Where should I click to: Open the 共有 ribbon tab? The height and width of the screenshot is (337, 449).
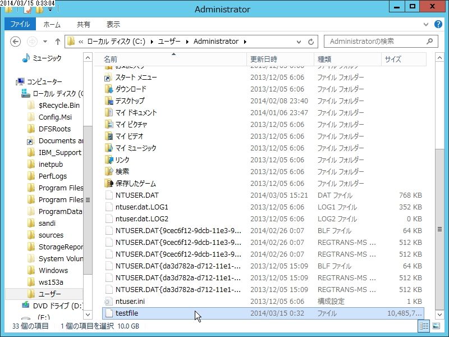click(x=83, y=25)
